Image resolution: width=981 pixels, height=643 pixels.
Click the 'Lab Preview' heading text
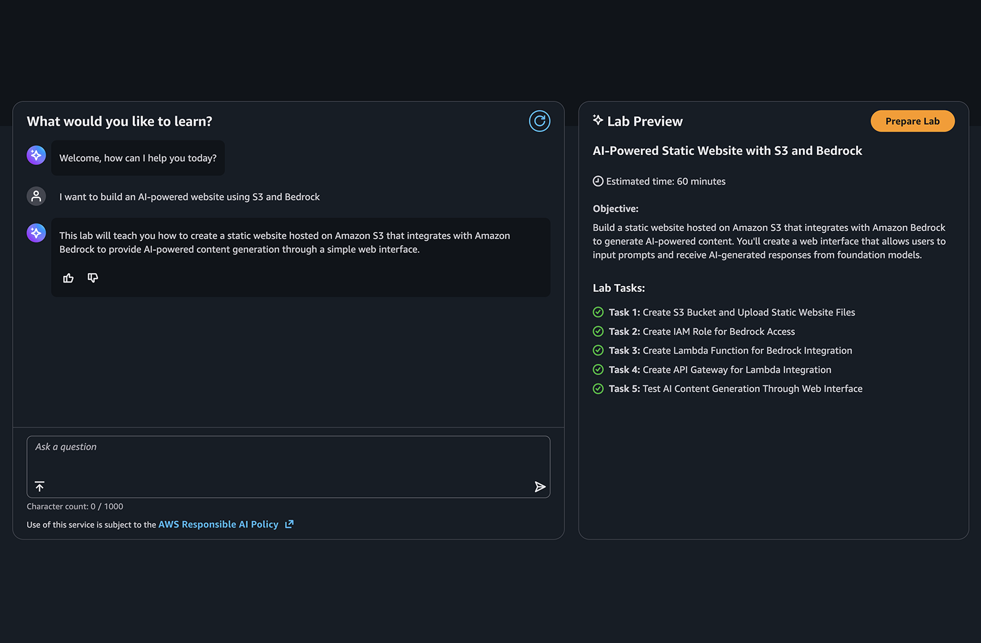coord(645,121)
